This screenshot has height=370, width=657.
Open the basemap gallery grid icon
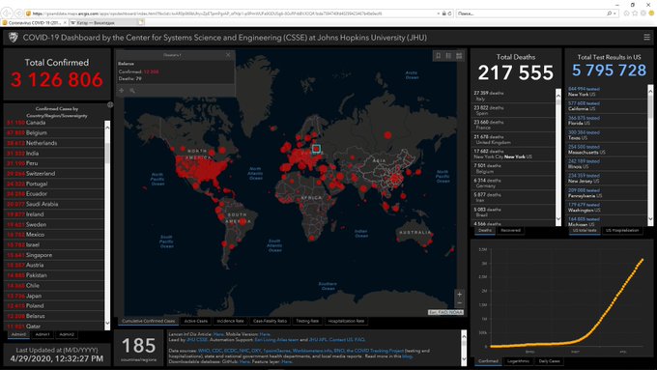(459, 56)
